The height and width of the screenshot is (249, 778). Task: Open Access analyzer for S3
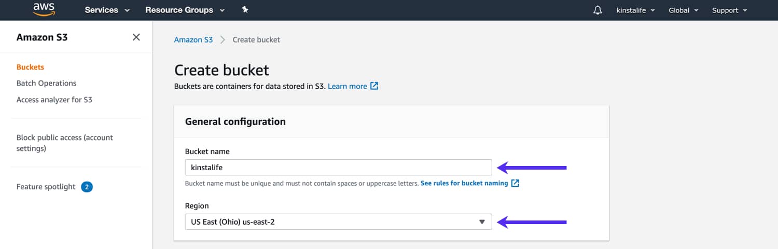point(54,100)
